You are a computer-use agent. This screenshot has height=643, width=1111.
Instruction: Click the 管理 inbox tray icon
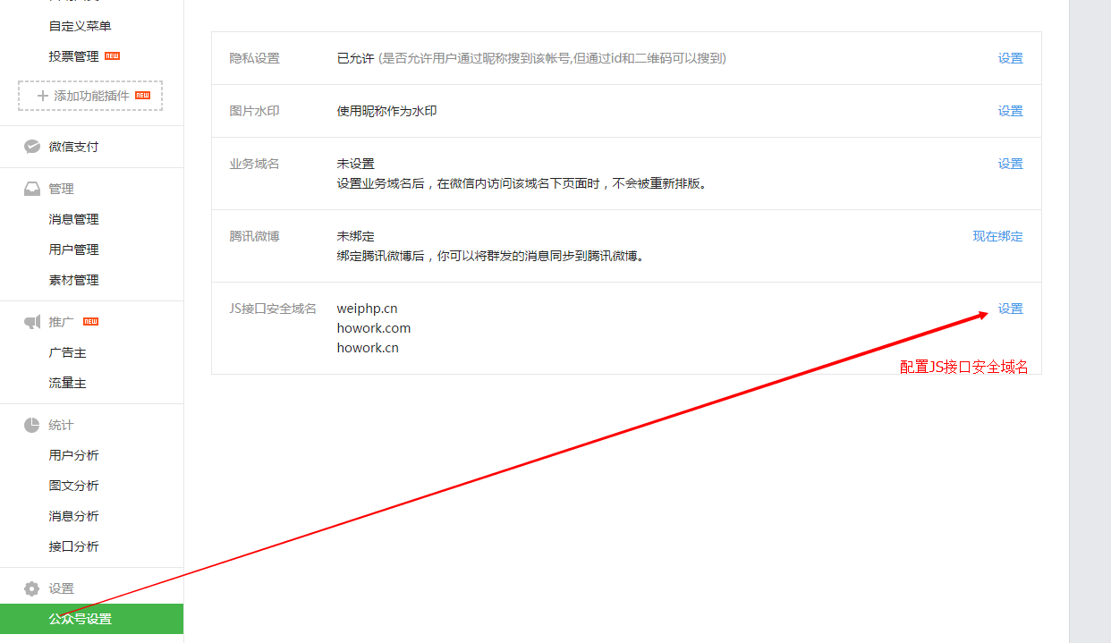pyautogui.click(x=32, y=189)
